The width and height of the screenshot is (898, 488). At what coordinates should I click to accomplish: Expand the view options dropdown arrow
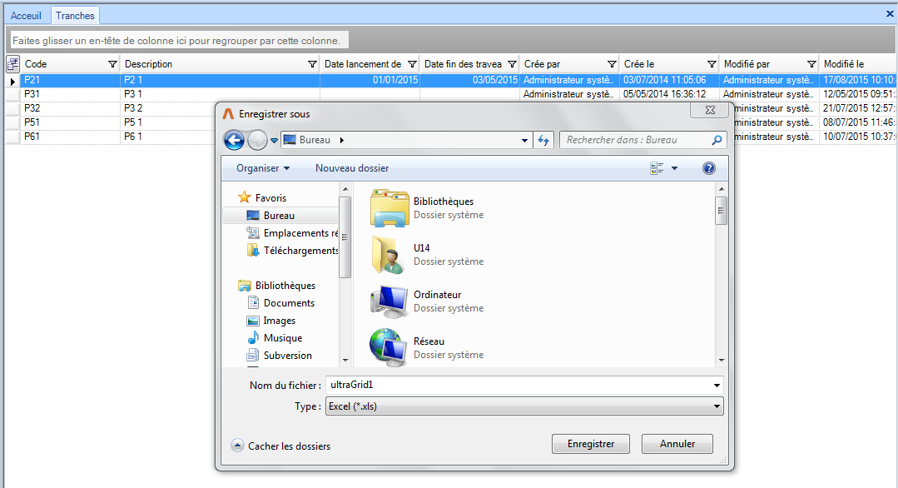(x=674, y=168)
